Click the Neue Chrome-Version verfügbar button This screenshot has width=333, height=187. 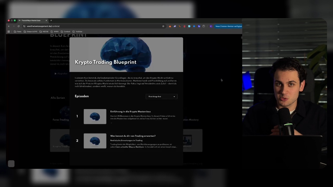tap(228, 26)
